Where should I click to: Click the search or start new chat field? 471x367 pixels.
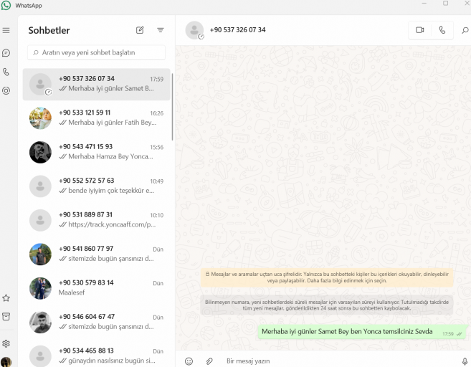pyautogui.click(x=96, y=52)
